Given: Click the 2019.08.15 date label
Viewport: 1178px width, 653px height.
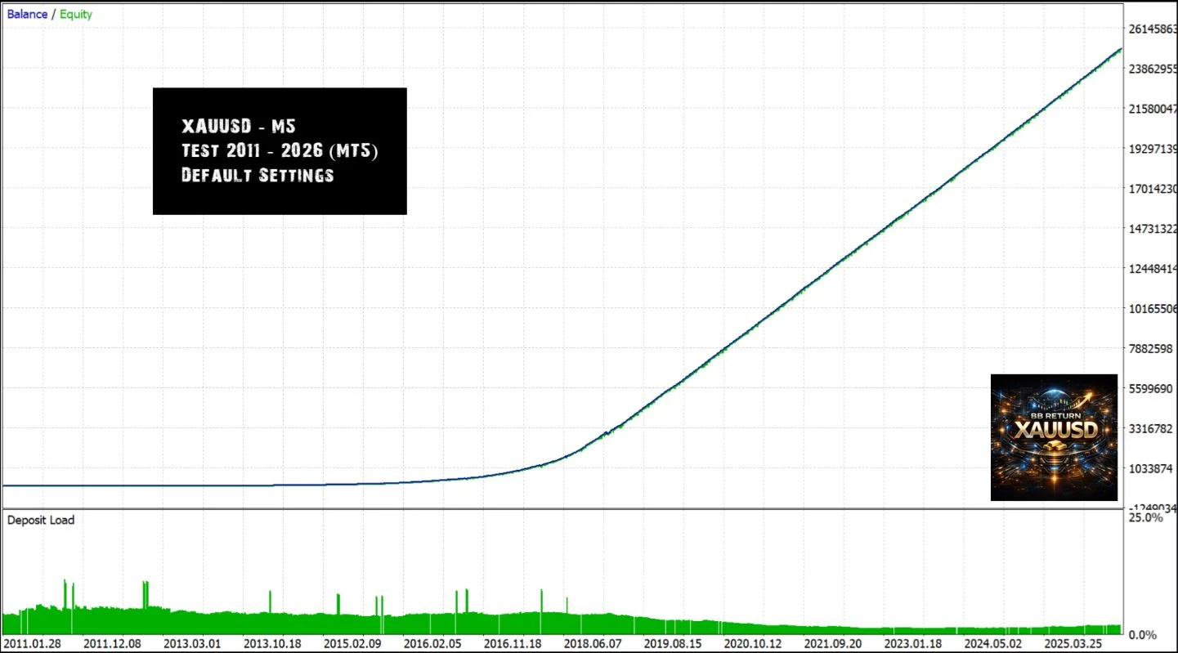Looking at the screenshot, I should click(672, 643).
